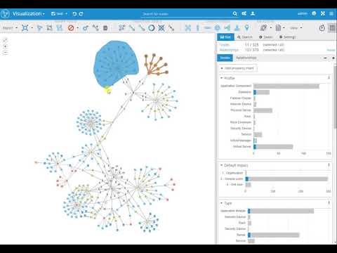This screenshot has width=337, height=253.
Task: Collapse the Type chart section
Action: coord(221,203)
